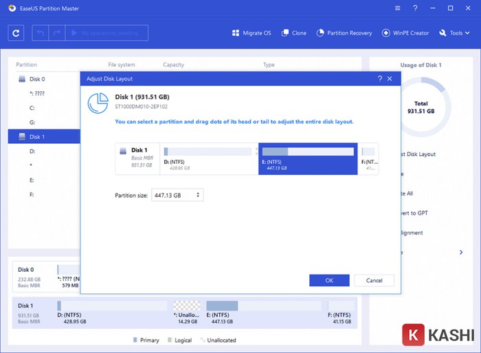Click Convert to GPT in right panel
The image size is (481, 353).
pos(414,213)
